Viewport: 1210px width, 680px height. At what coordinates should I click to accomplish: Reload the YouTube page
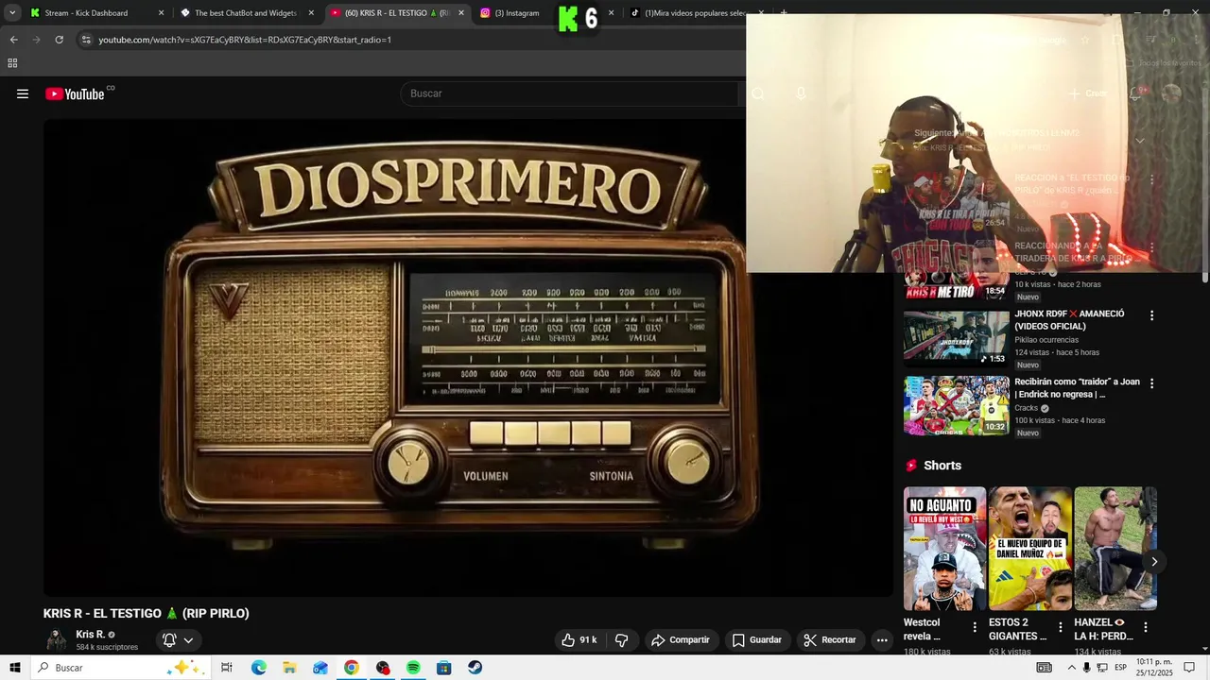[59, 40]
